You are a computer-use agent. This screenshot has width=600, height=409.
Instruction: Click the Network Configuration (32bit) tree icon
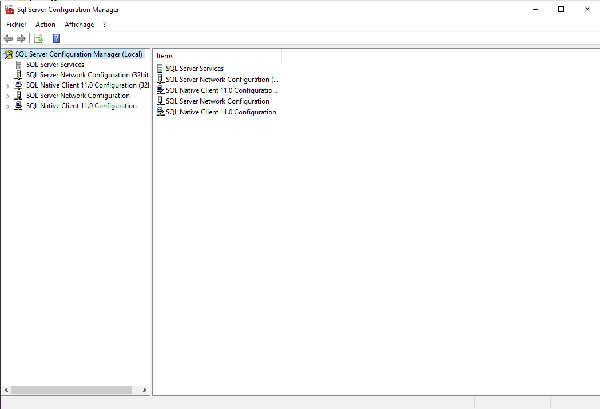pos(19,75)
